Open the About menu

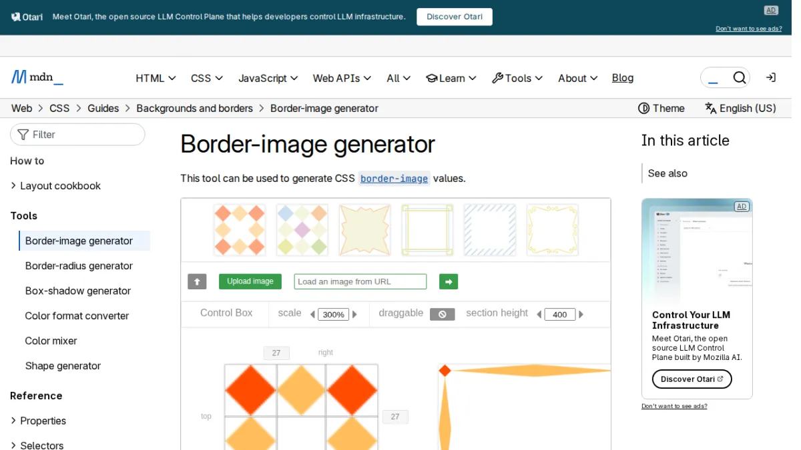578,78
